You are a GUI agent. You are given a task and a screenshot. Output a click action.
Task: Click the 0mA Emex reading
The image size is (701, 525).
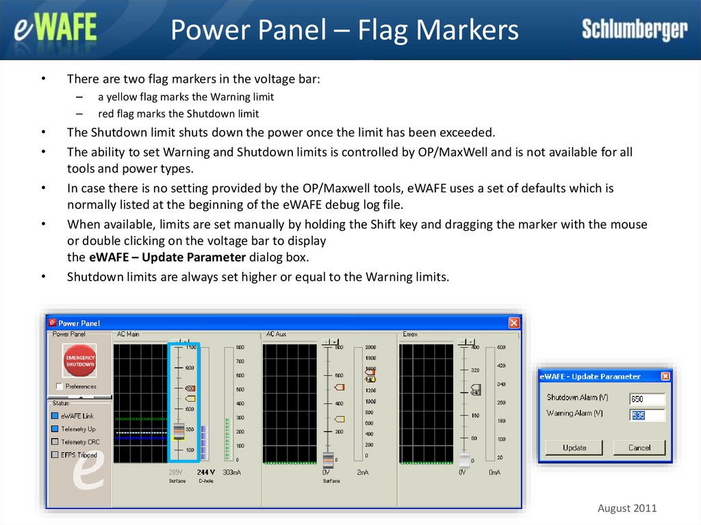pos(494,472)
